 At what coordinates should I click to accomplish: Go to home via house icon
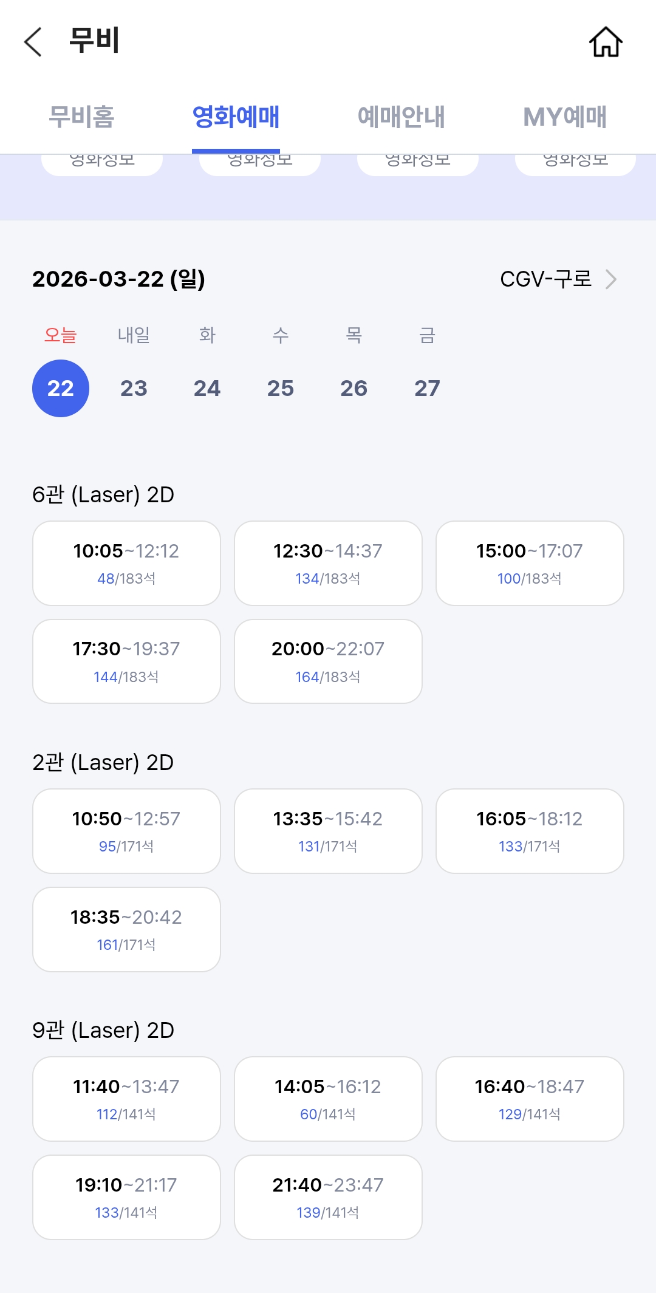pos(606,42)
